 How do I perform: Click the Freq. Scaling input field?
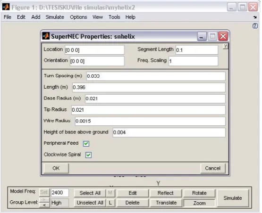[194, 61]
